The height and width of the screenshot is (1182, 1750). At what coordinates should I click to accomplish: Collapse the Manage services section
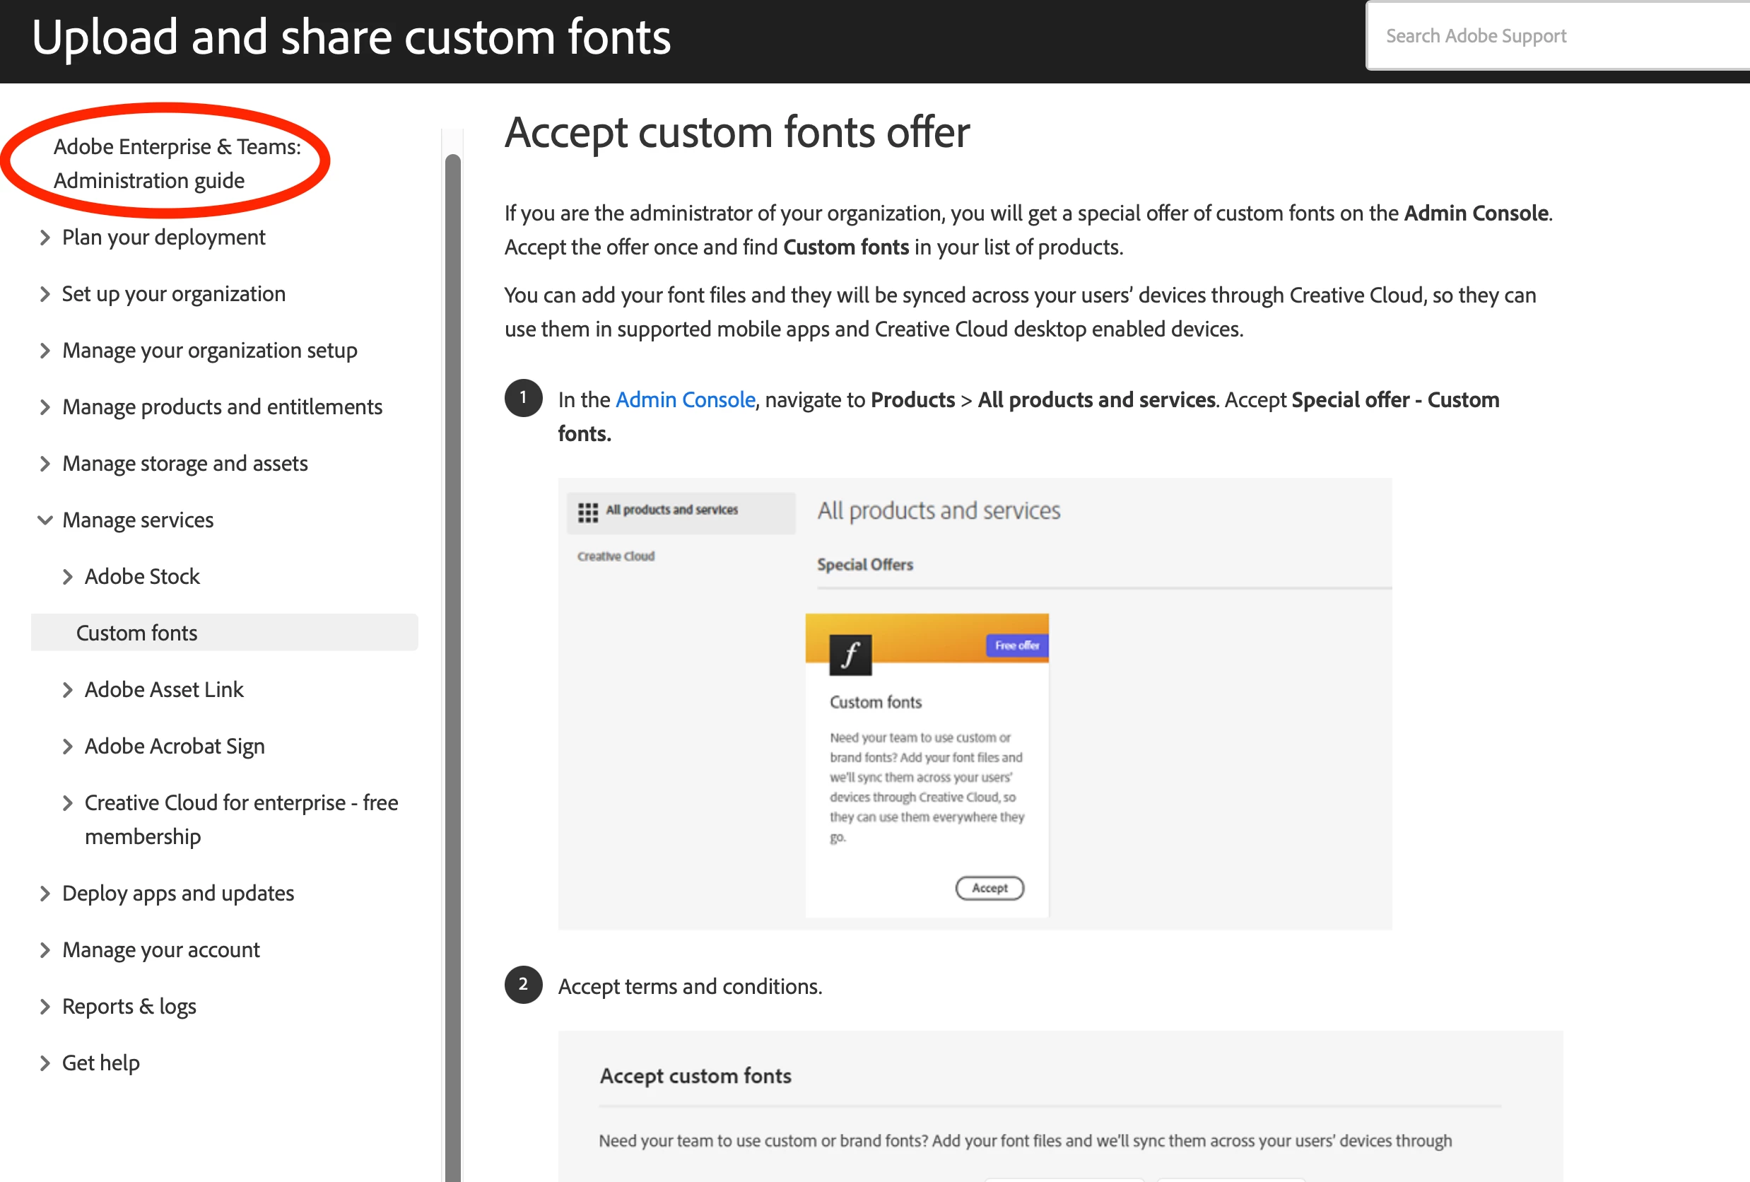pos(45,520)
